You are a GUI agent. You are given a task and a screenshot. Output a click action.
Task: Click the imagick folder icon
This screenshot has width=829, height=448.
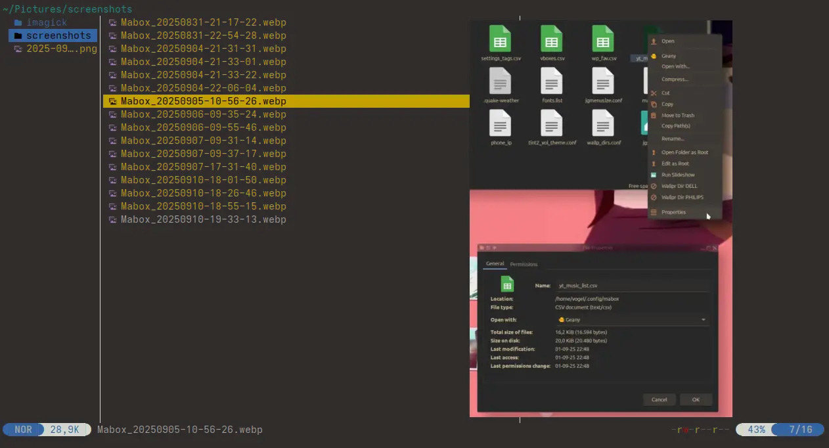tap(18, 22)
